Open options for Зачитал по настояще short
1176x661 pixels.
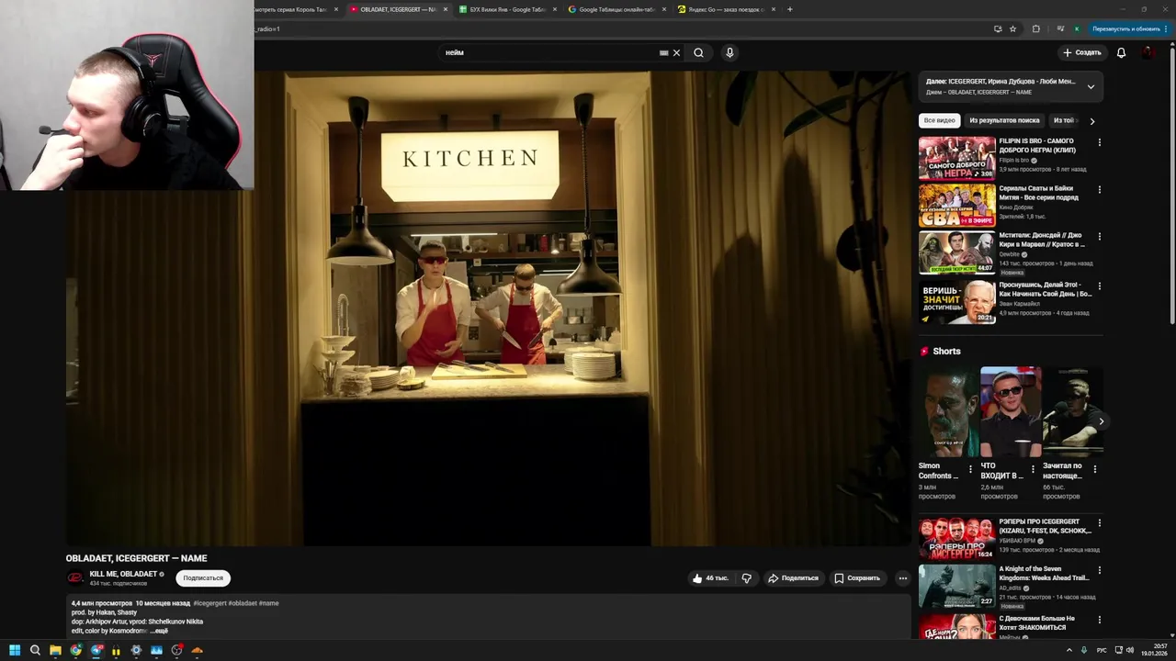pos(1094,469)
